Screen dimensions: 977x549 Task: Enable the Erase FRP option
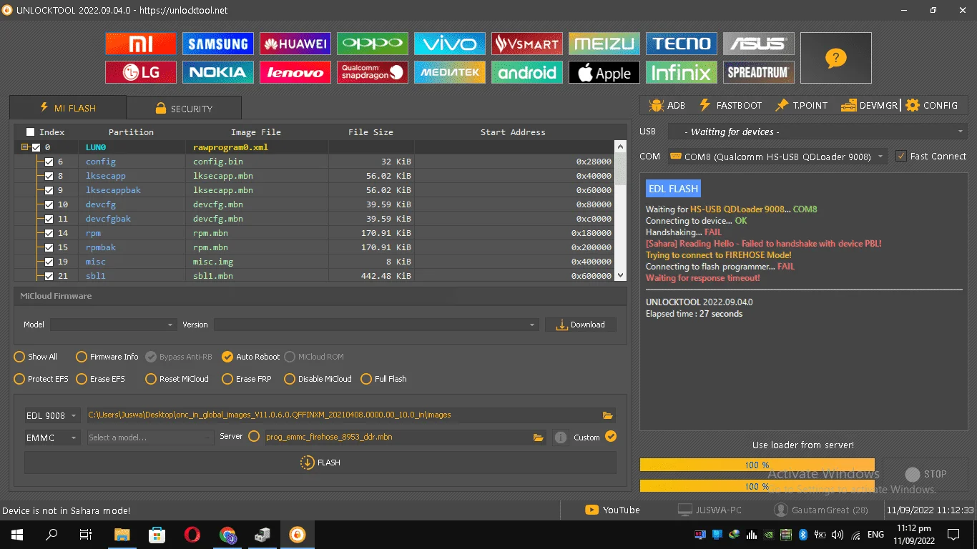(x=247, y=379)
